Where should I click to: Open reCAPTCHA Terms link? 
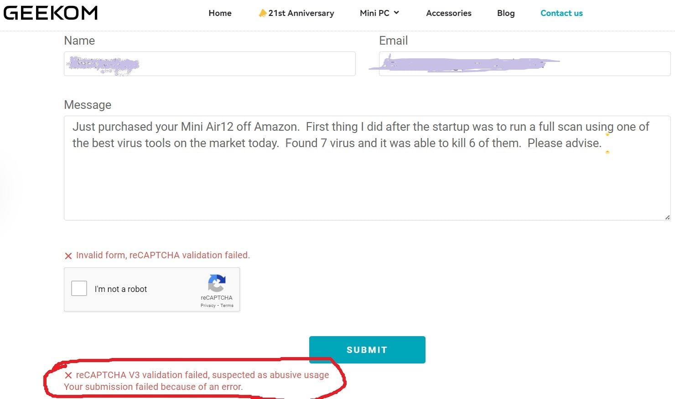(227, 306)
